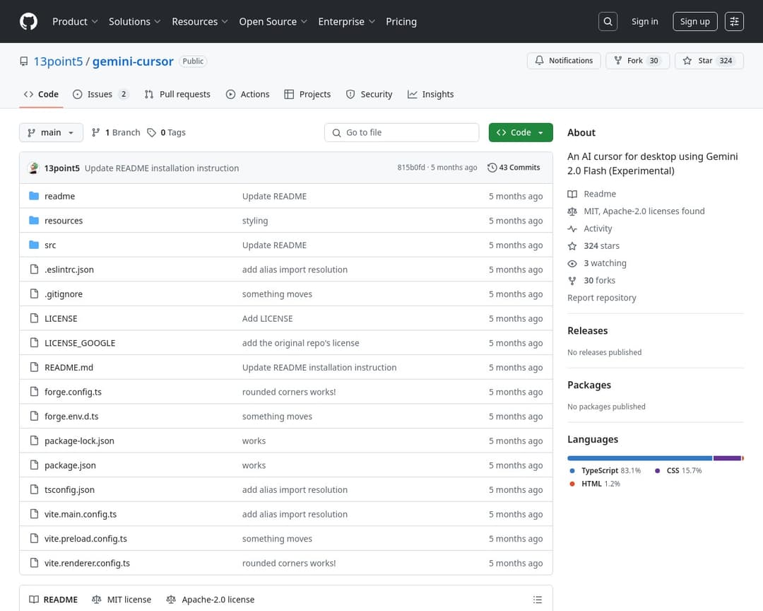
Task: Click the TypeScript segment of the languages bar
Action: [640, 458]
